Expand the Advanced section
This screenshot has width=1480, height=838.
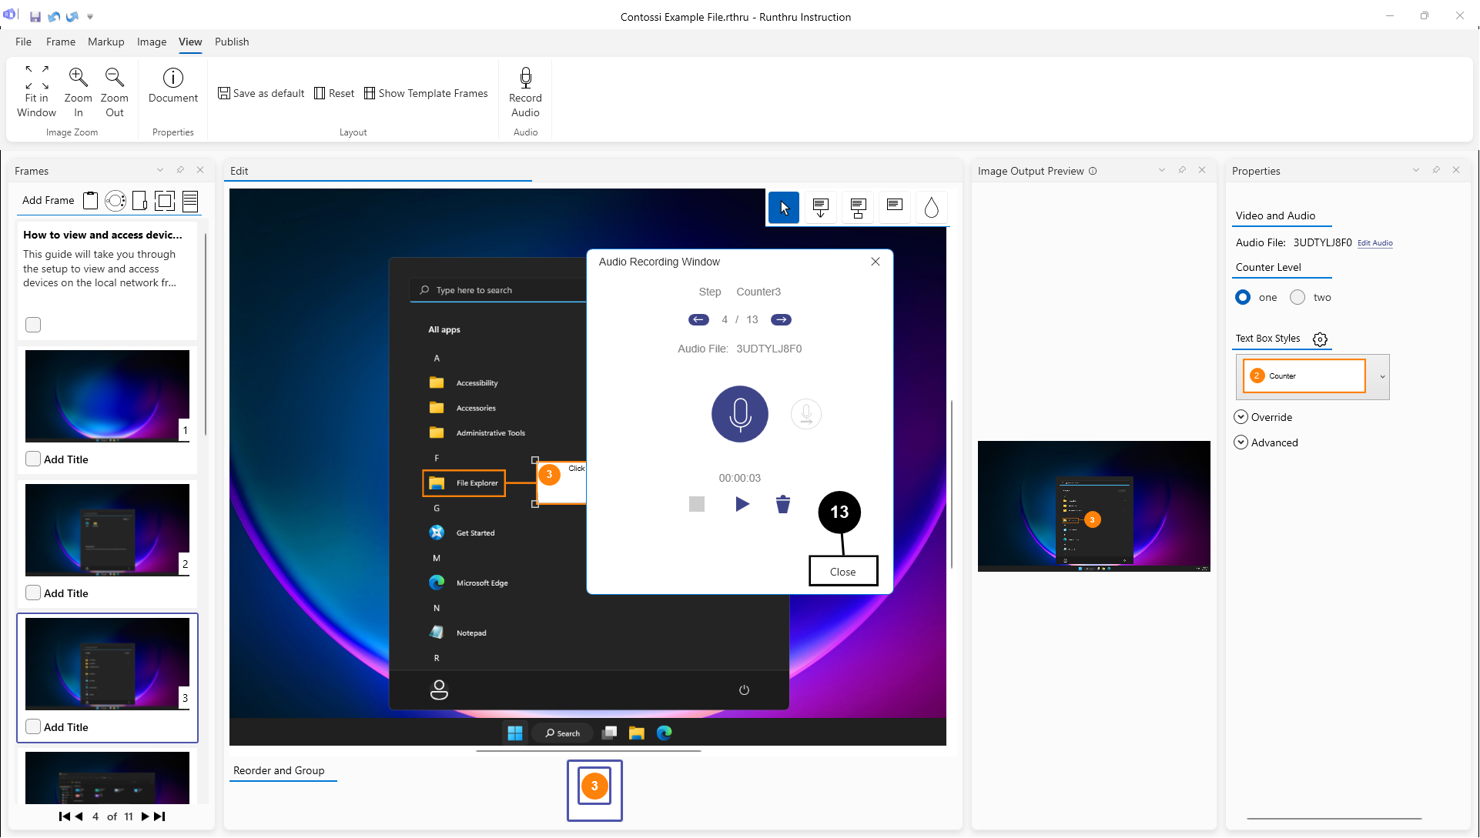[x=1241, y=442]
